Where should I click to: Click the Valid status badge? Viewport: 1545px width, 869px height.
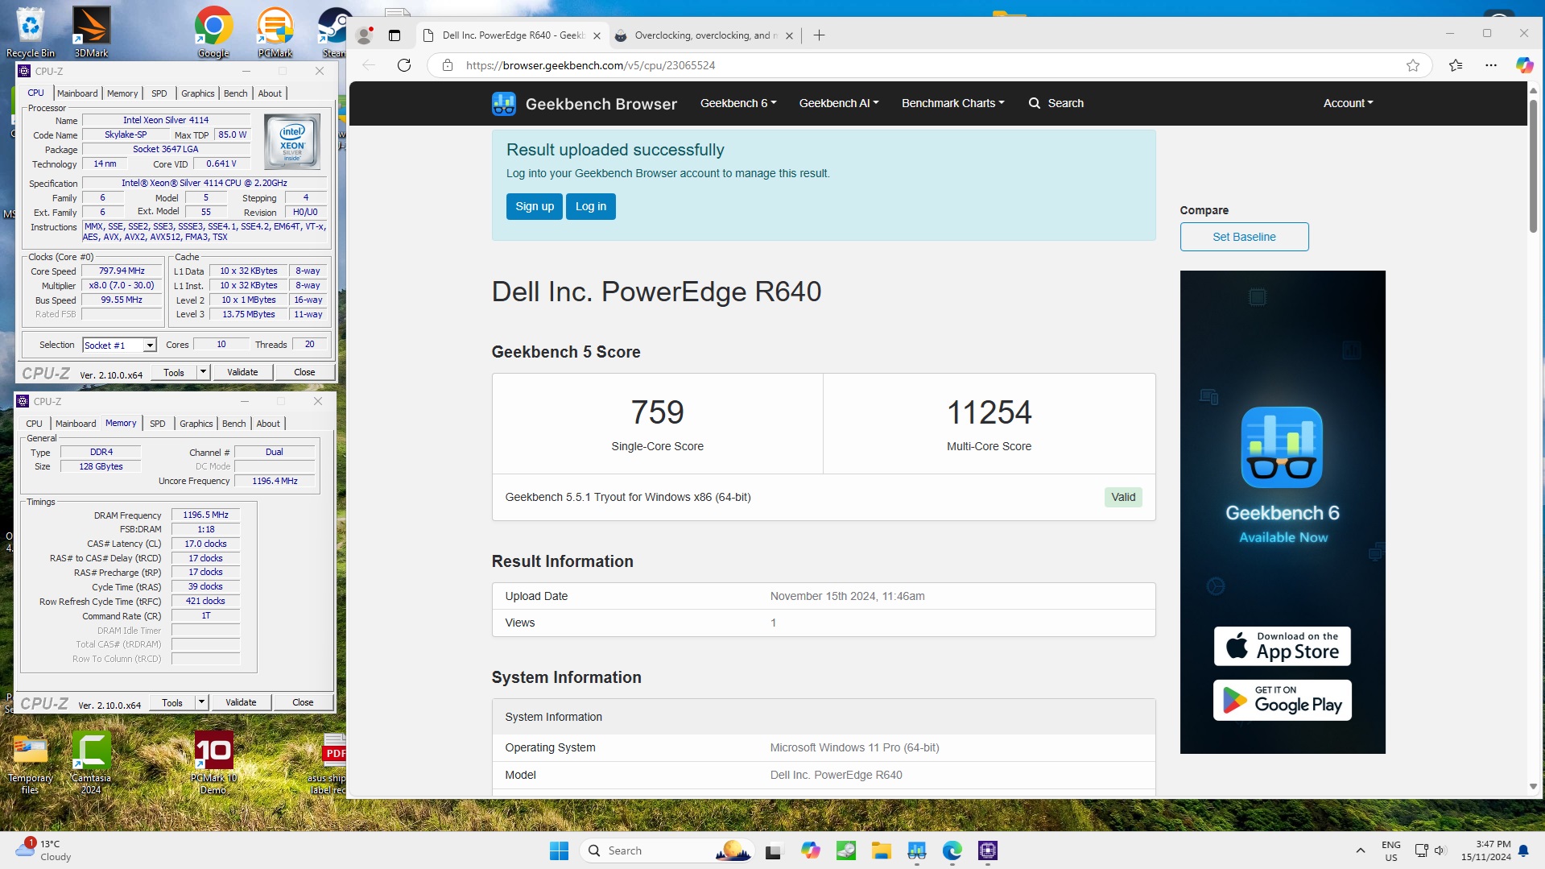pyautogui.click(x=1123, y=498)
